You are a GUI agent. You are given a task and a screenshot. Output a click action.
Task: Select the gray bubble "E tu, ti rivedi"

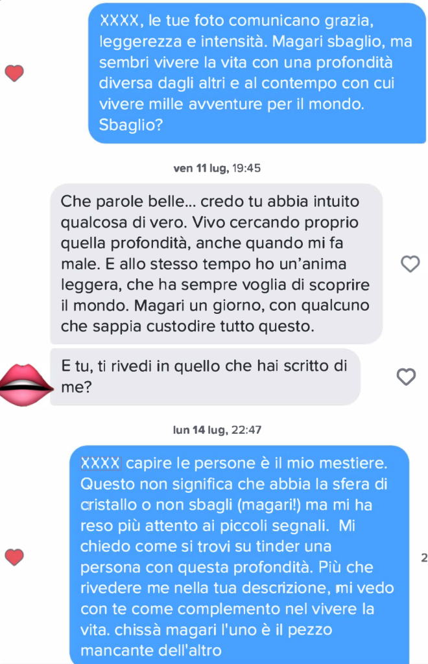coord(206,377)
